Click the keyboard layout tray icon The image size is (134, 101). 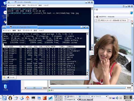(x=110, y=98)
